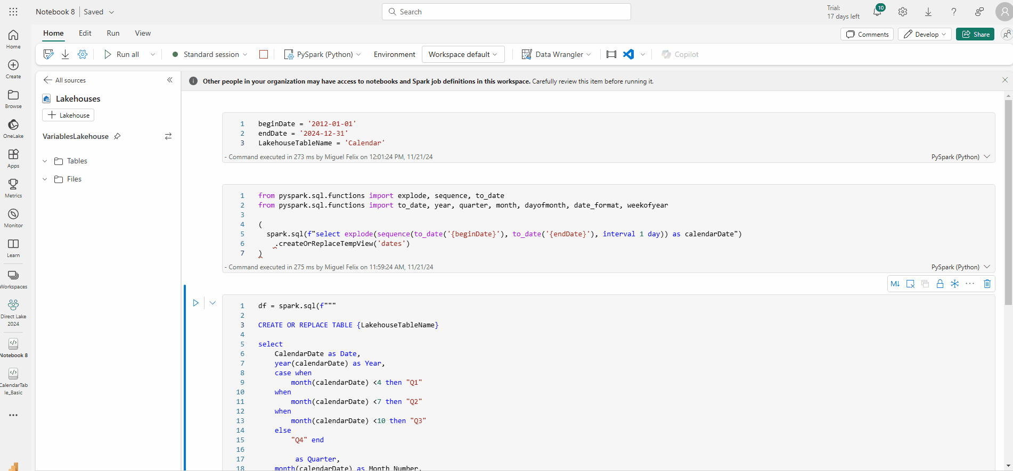Add a Lakehouse with the Lakehouse button
This screenshot has height=471, width=1013.
click(x=68, y=115)
